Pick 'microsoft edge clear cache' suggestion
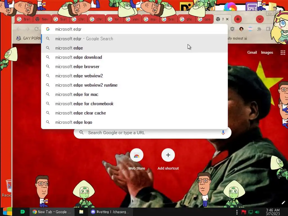The width and height of the screenshot is (288, 216). (x=134, y=113)
